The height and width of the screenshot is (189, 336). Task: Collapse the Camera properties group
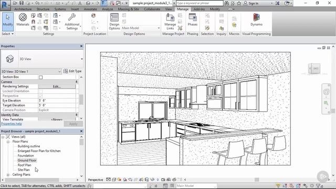pos(77,82)
